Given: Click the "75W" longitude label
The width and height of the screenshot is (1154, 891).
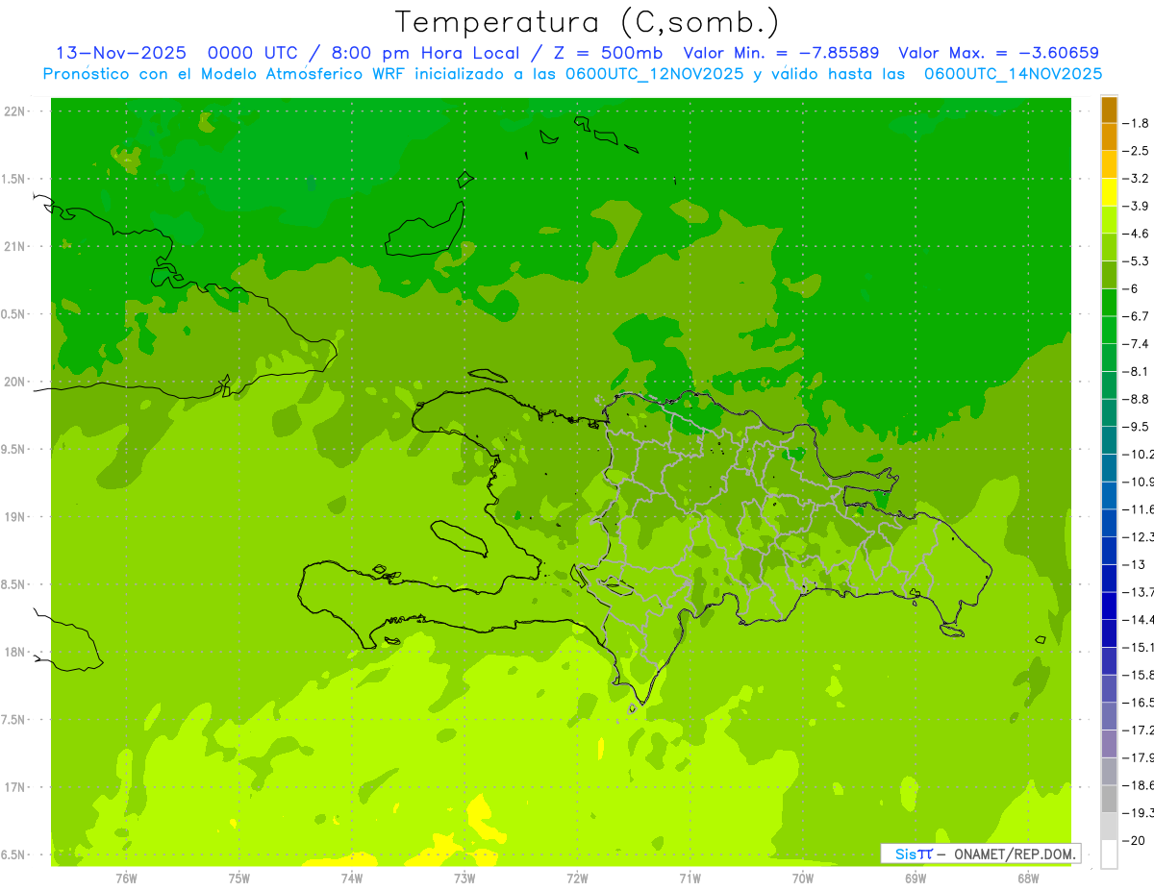Looking at the screenshot, I should coord(239,878).
